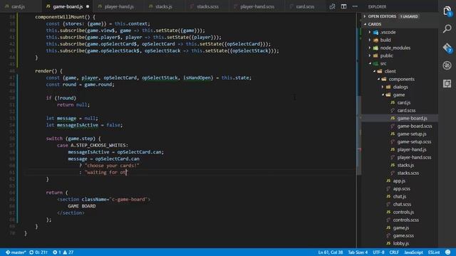Click the master branch indicator
The image size is (456, 256).
click(x=16, y=252)
